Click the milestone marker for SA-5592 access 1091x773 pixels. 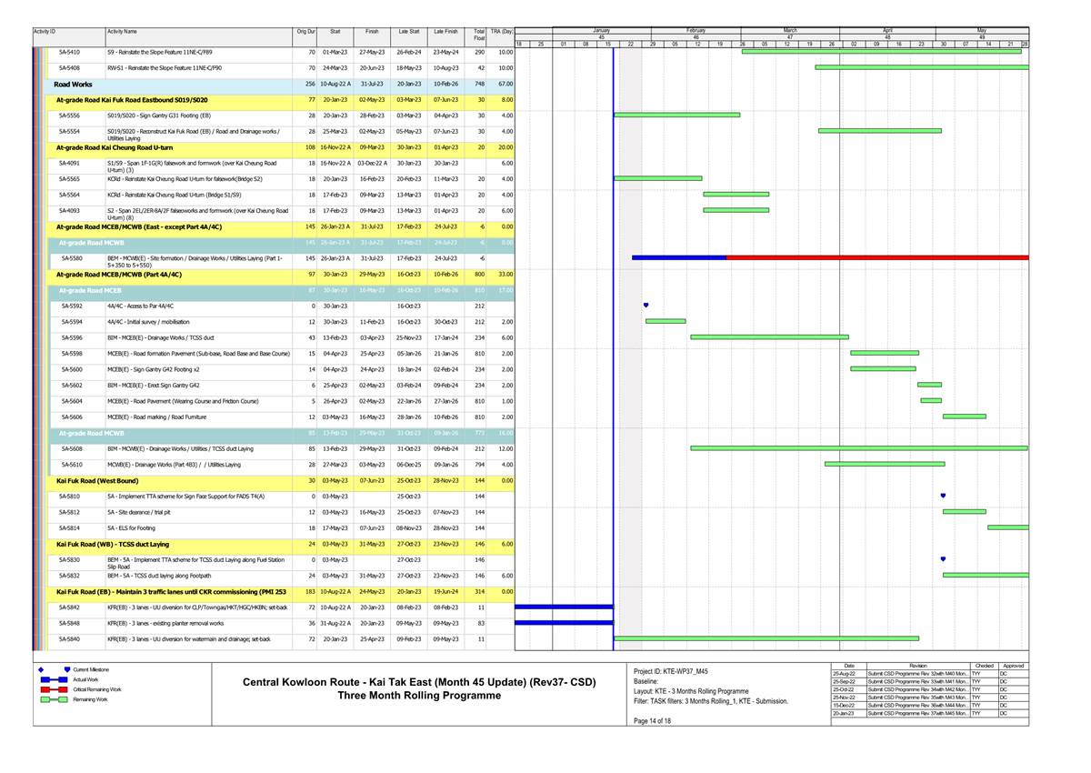(x=646, y=306)
